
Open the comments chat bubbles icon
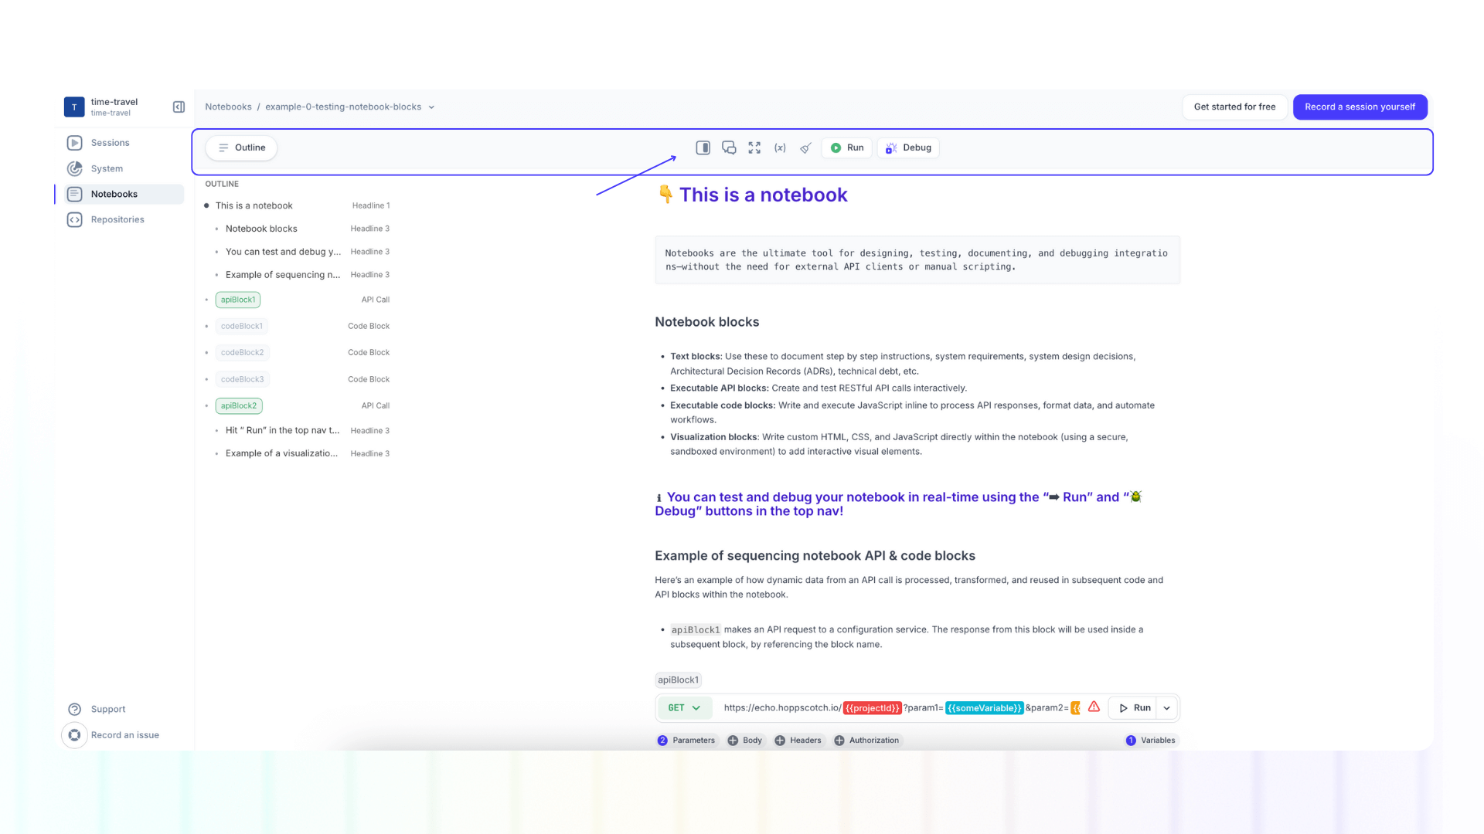click(x=729, y=147)
